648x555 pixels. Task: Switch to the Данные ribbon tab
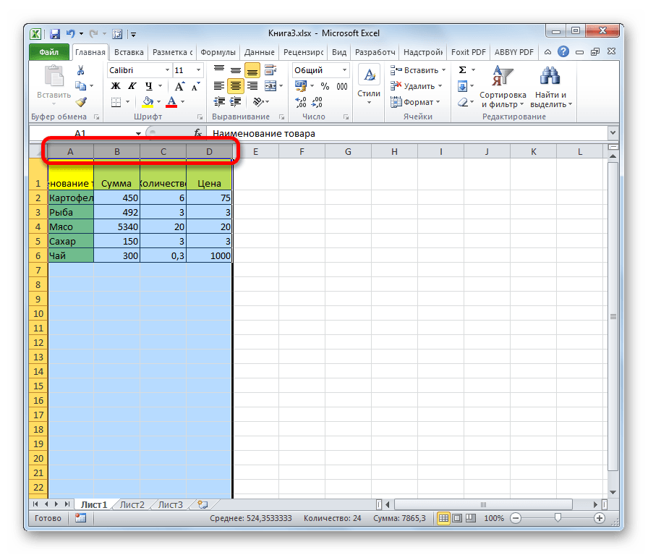click(x=259, y=52)
